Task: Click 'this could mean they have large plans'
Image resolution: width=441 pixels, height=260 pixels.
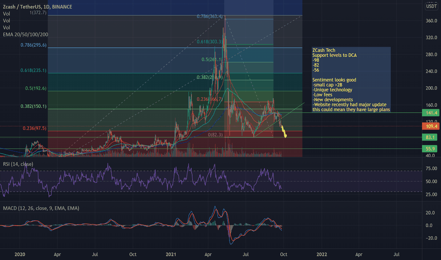Action: pos(351,110)
